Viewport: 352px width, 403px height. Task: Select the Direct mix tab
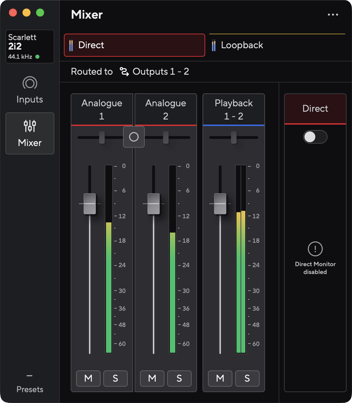pyautogui.click(x=135, y=45)
